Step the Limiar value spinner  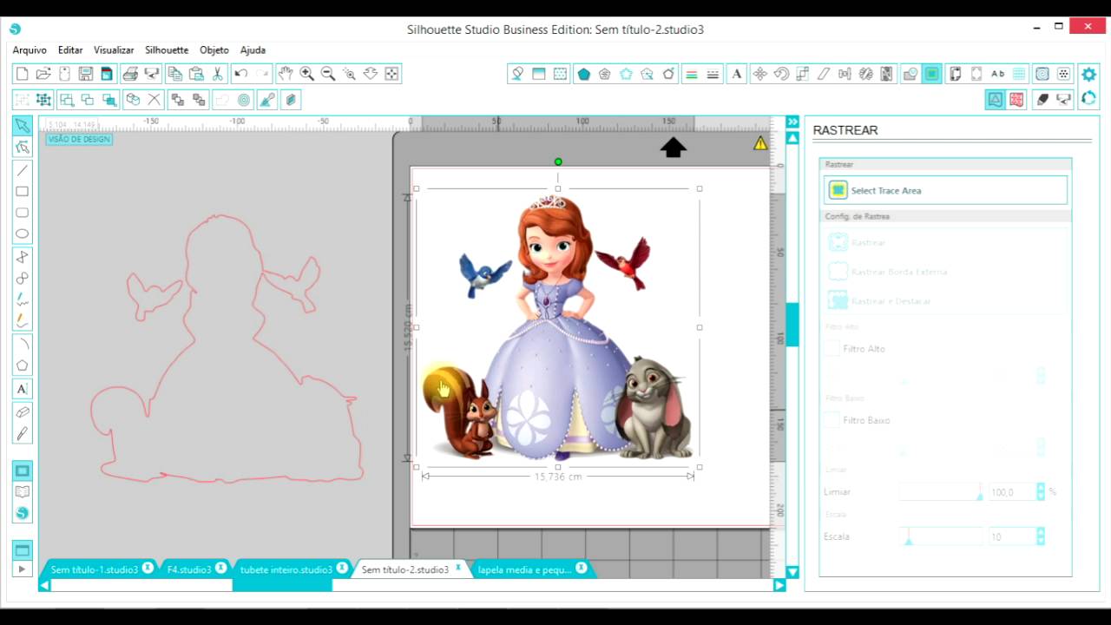click(x=1041, y=492)
